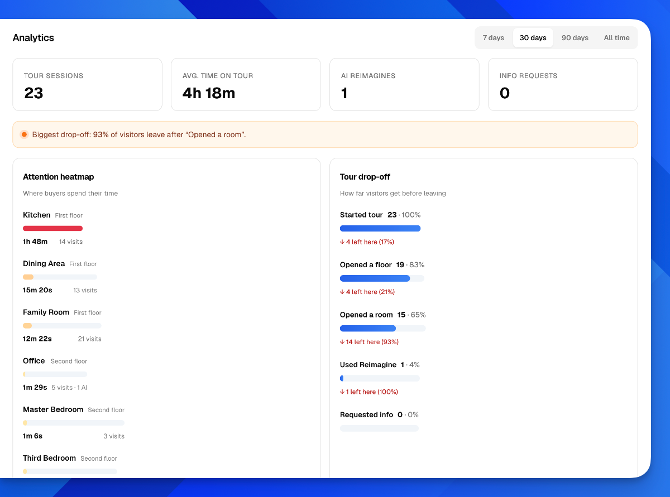Select the Dining Area room label
The image size is (670, 497).
point(44,263)
